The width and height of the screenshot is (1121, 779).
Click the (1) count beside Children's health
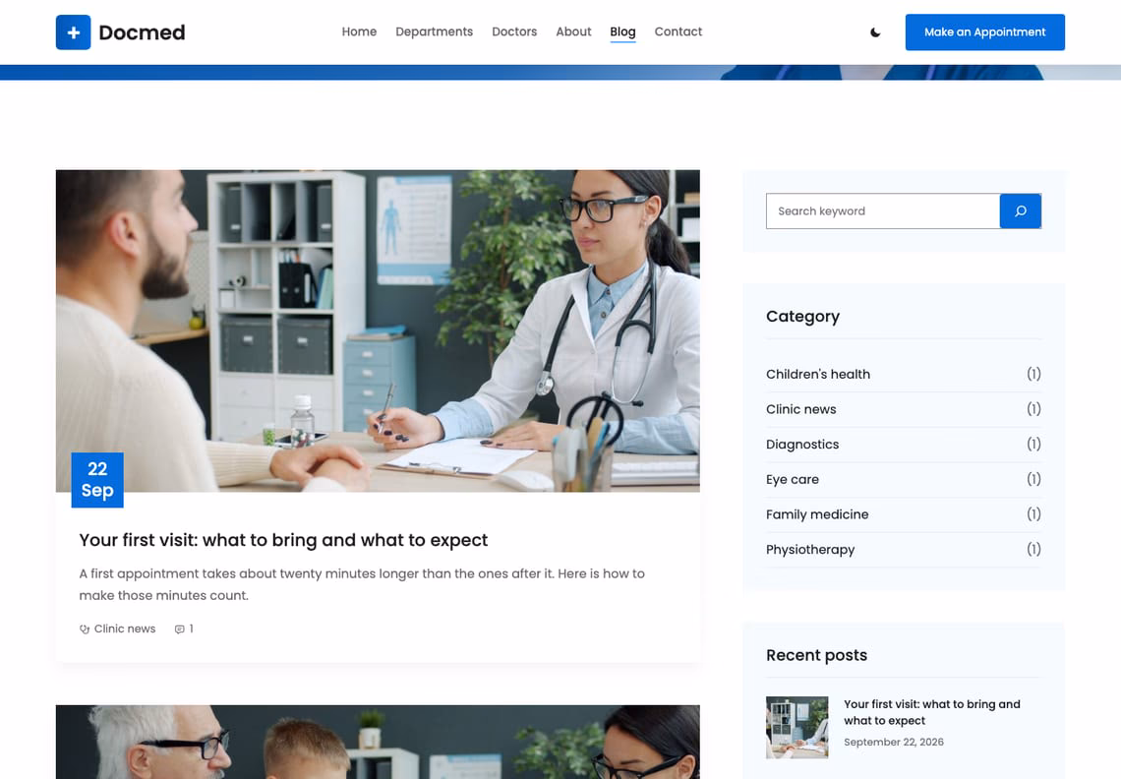(x=1033, y=374)
